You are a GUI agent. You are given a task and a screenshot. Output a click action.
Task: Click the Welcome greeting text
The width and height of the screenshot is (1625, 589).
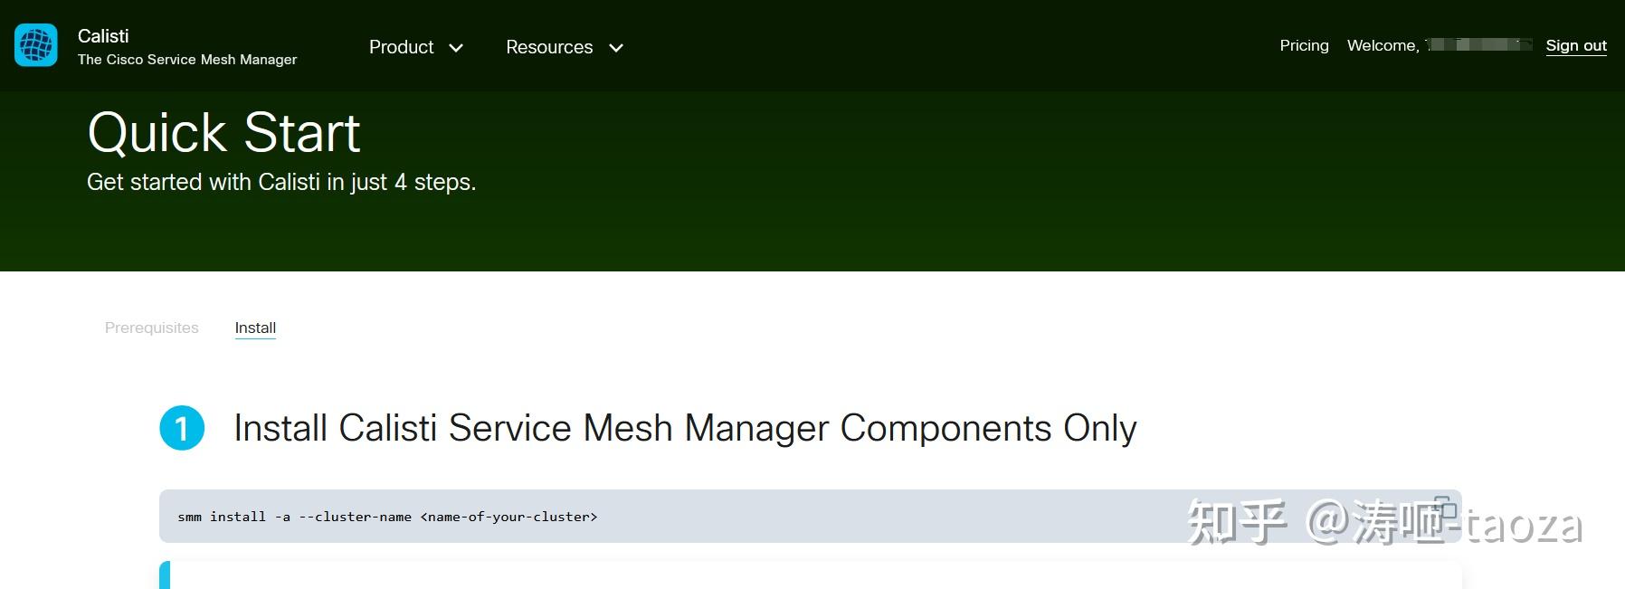tap(1382, 45)
